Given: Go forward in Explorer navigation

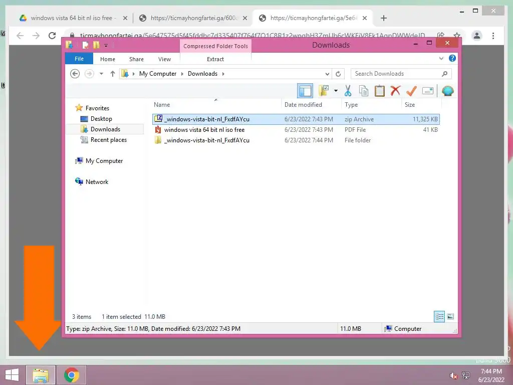Looking at the screenshot, I should [89, 74].
